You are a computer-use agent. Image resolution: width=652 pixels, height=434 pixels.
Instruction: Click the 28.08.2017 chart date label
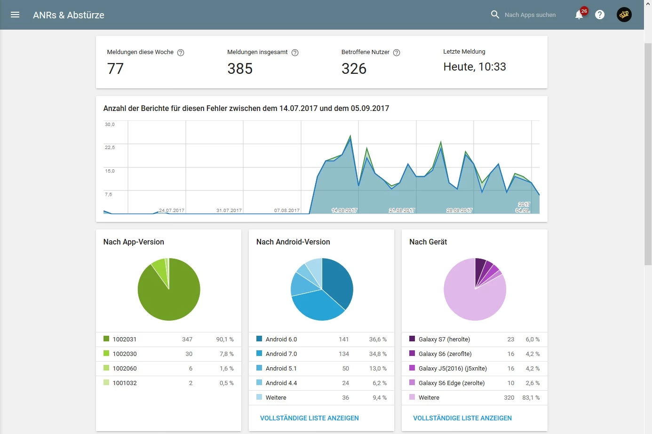point(460,210)
